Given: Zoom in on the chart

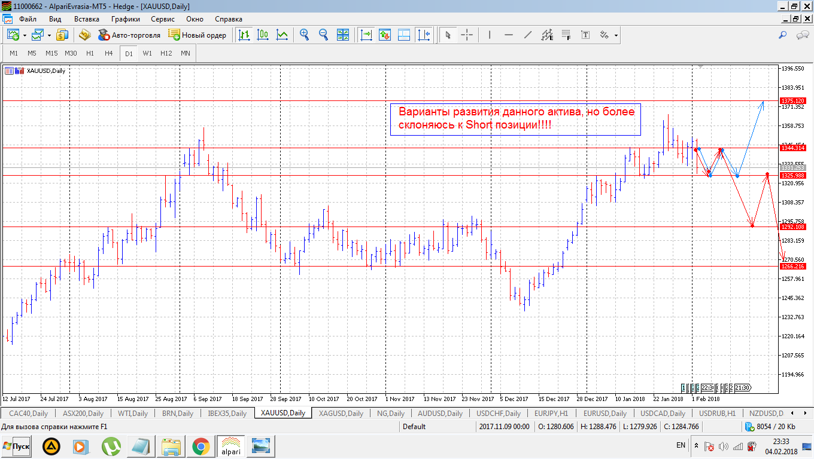Looking at the screenshot, I should tap(305, 35).
